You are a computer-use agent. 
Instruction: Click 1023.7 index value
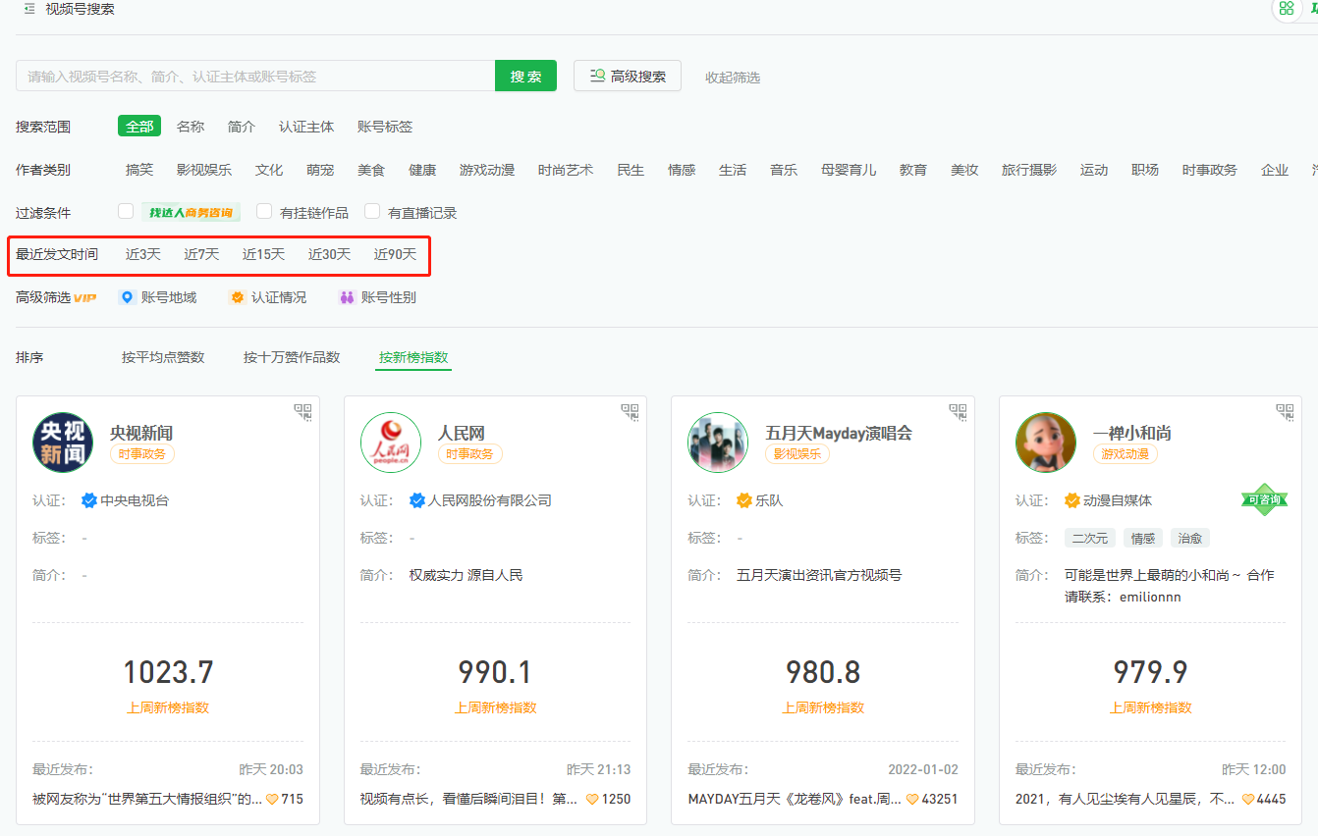pos(168,672)
